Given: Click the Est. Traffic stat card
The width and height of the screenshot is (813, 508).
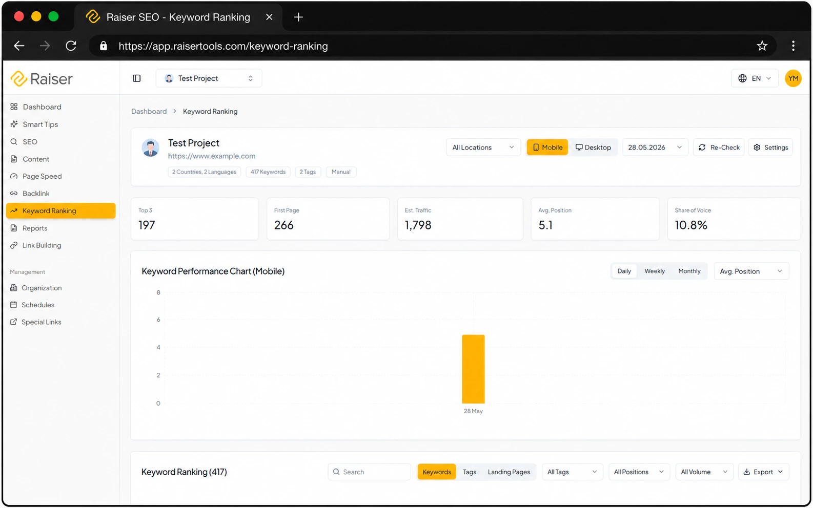Looking at the screenshot, I should tap(460, 219).
